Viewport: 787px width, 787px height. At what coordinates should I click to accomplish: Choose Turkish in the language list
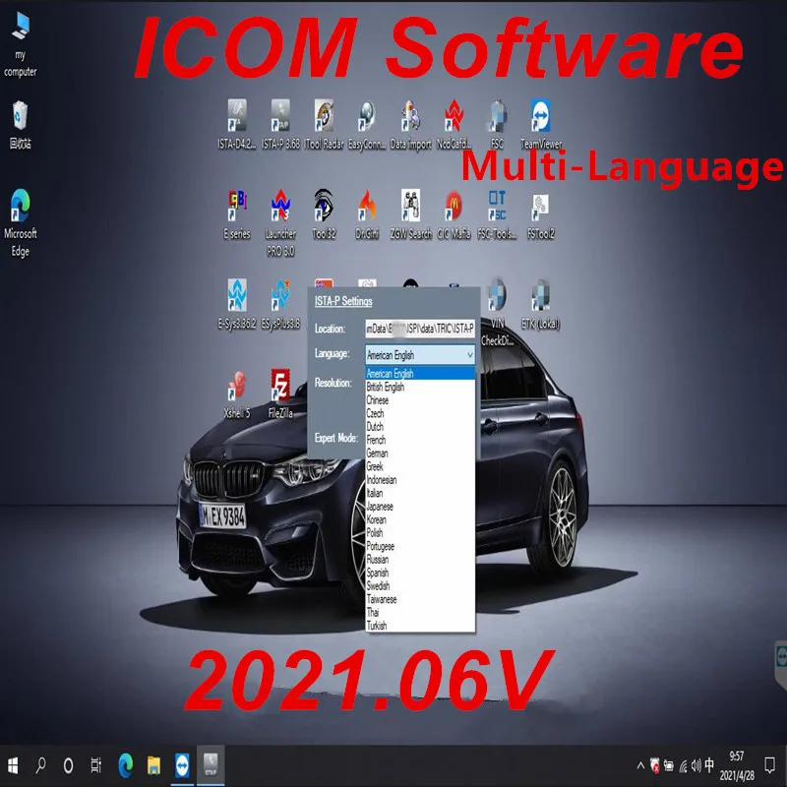tap(420, 626)
